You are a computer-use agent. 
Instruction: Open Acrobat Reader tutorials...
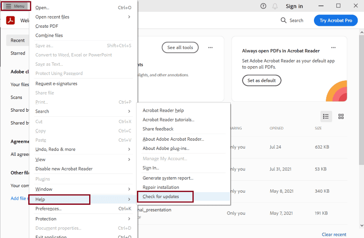[184, 120]
